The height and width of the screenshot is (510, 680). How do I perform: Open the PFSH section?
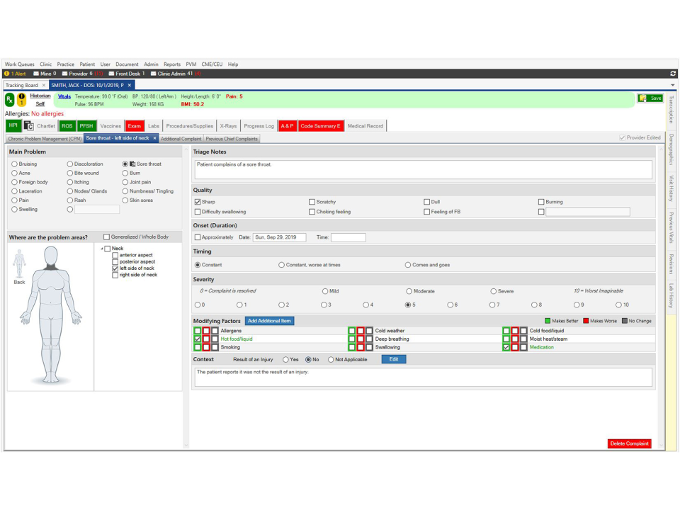(x=86, y=125)
